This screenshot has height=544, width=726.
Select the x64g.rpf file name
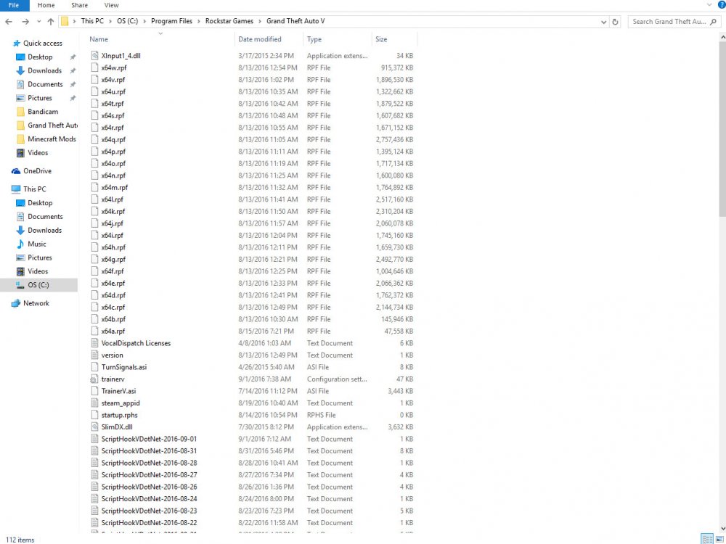pos(113,260)
